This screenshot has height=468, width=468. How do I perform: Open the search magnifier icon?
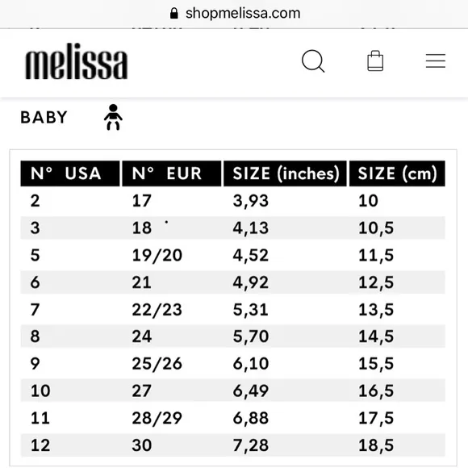tap(313, 61)
